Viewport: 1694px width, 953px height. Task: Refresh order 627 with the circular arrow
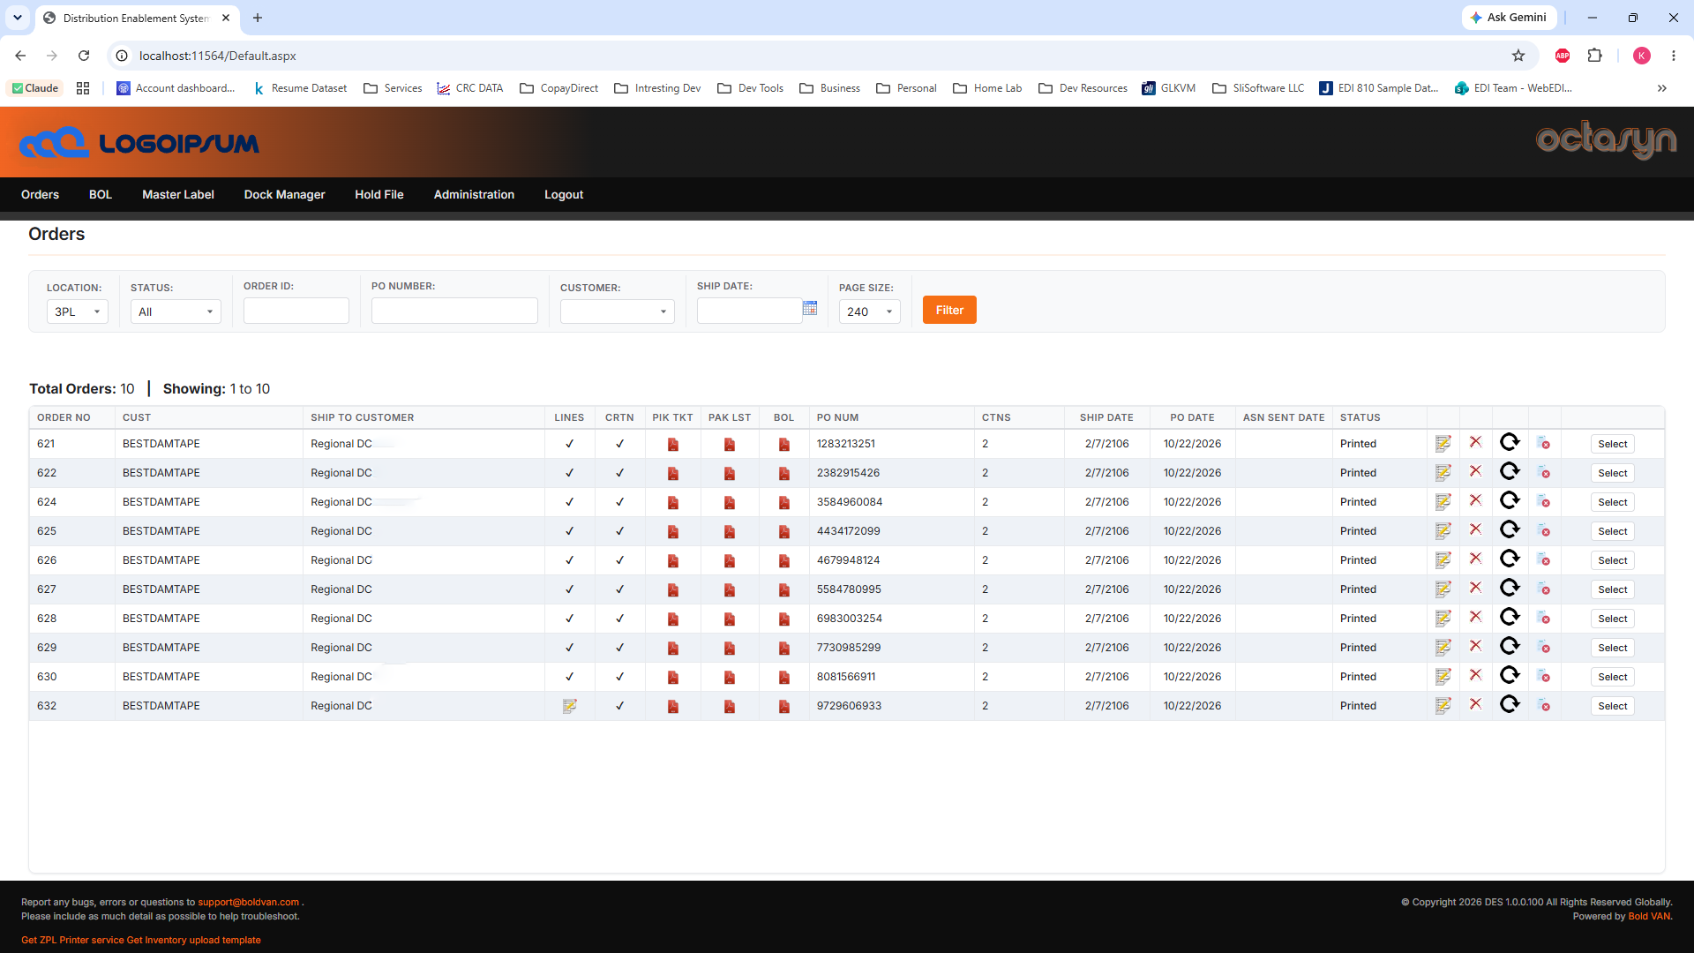1510,588
